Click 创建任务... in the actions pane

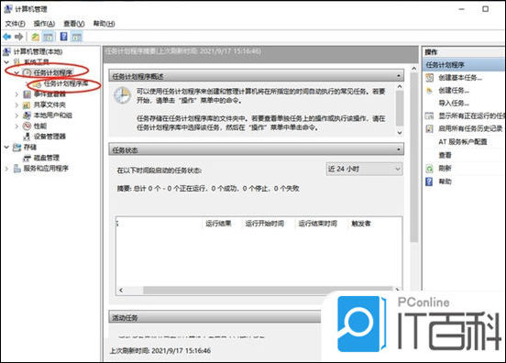[454, 91]
